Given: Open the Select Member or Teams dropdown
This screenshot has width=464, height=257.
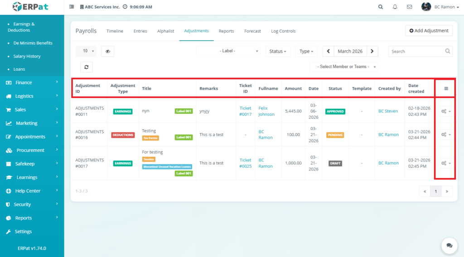Looking at the screenshot, I should tap(344, 67).
